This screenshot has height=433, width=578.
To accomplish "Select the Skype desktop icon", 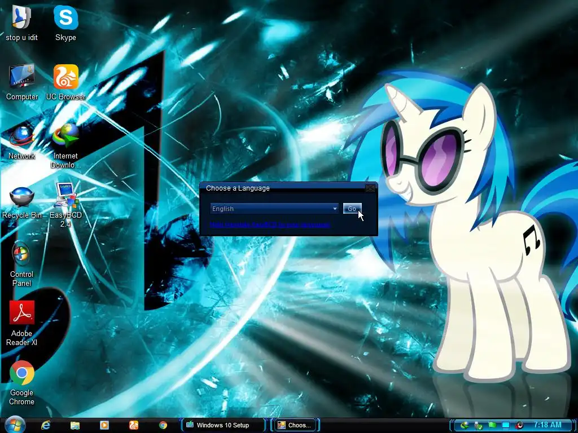I will (65, 23).
